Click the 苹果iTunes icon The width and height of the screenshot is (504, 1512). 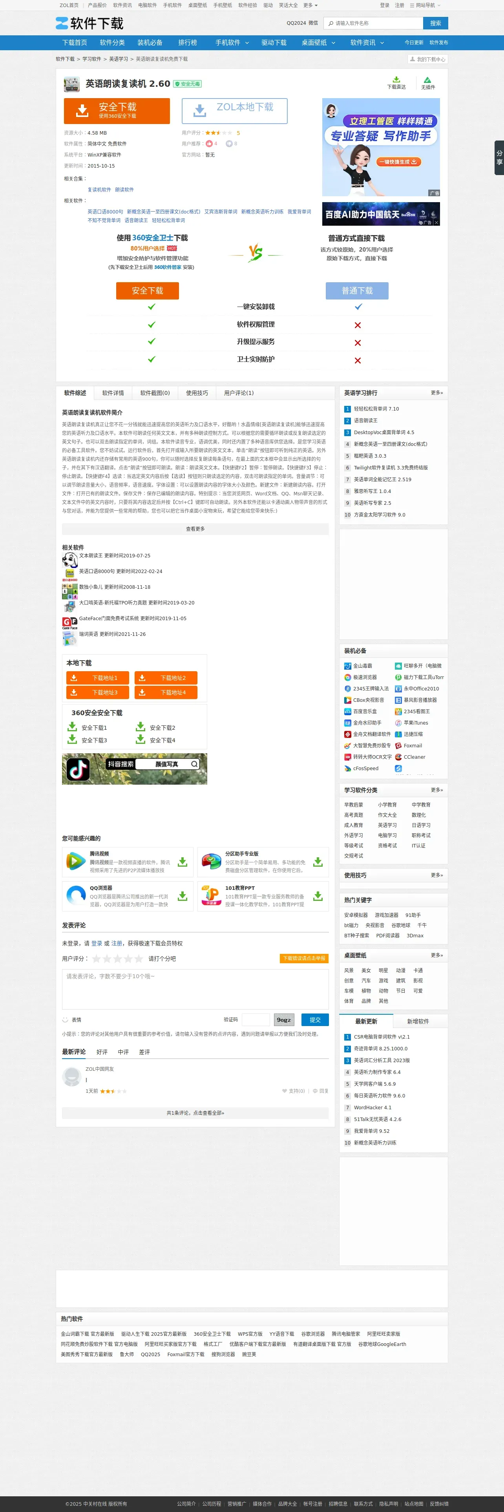(x=398, y=723)
